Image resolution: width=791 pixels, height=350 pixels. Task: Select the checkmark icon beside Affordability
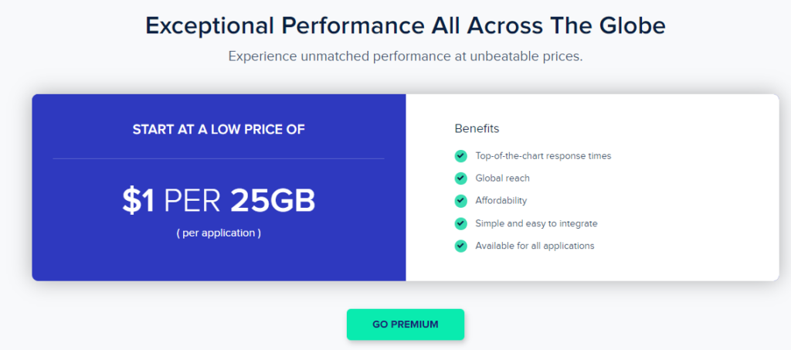461,201
